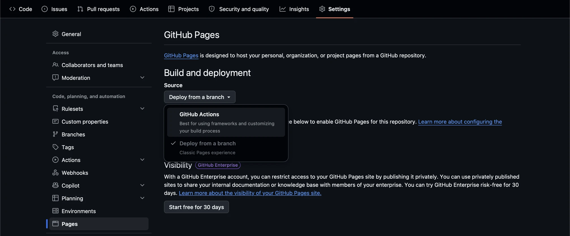570x236 pixels.
Task: Click the Issues circle-dot icon
Action: [x=44, y=9]
